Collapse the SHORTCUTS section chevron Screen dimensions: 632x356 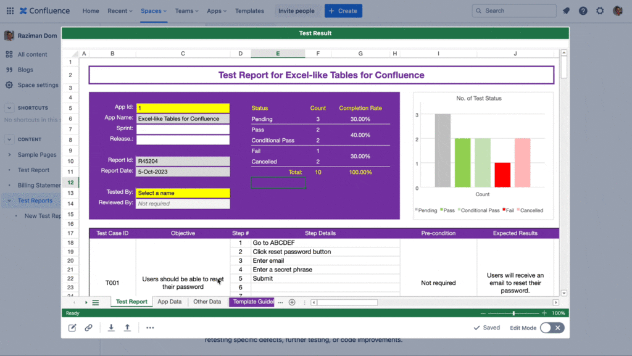[x=9, y=108]
